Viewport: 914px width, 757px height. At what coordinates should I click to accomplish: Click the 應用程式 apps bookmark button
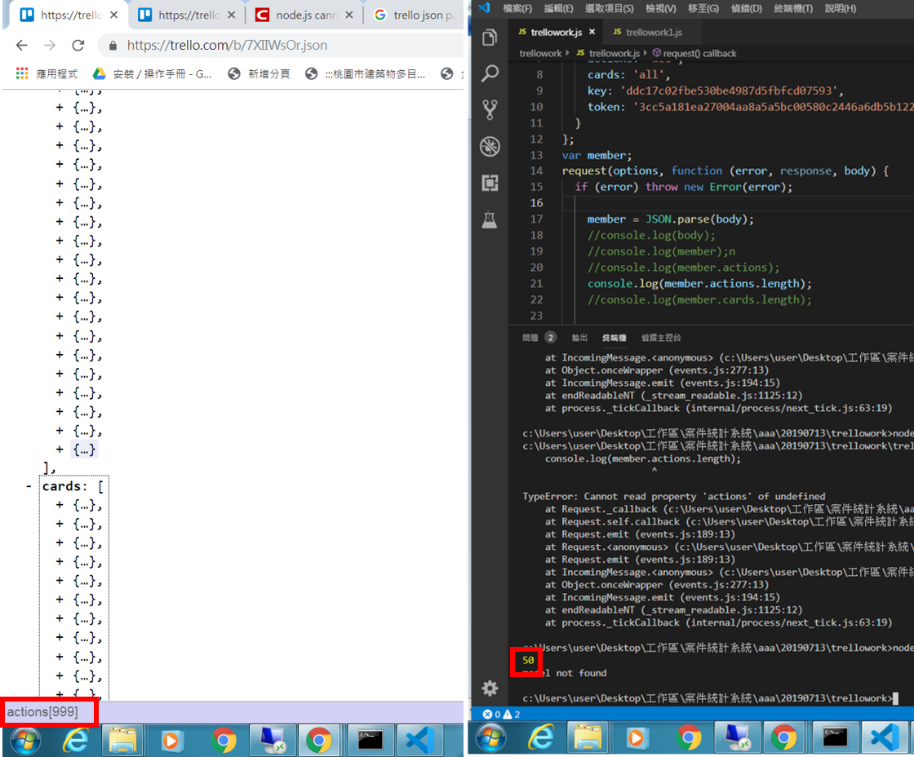pyautogui.click(x=47, y=73)
